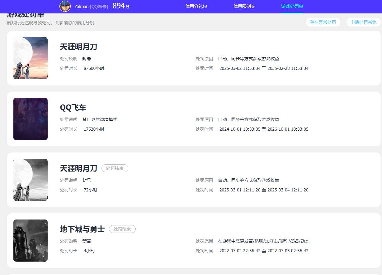The height and width of the screenshot is (275, 382).
Task: Select the active 游戏处罚单 tab
Action: (x=292, y=6)
